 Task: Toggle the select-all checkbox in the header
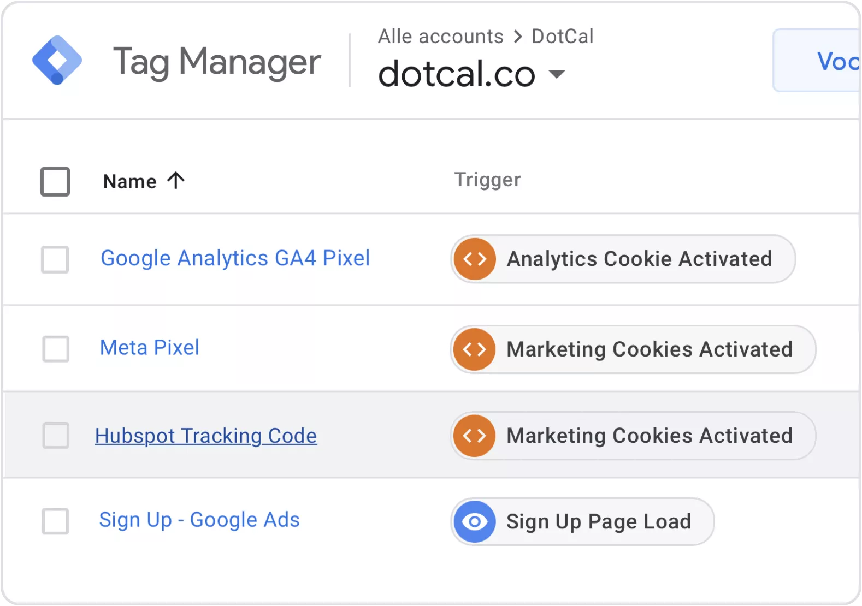tap(55, 181)
